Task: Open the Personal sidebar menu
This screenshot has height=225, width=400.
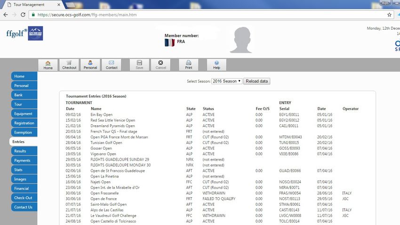Action: coord(24,86)
